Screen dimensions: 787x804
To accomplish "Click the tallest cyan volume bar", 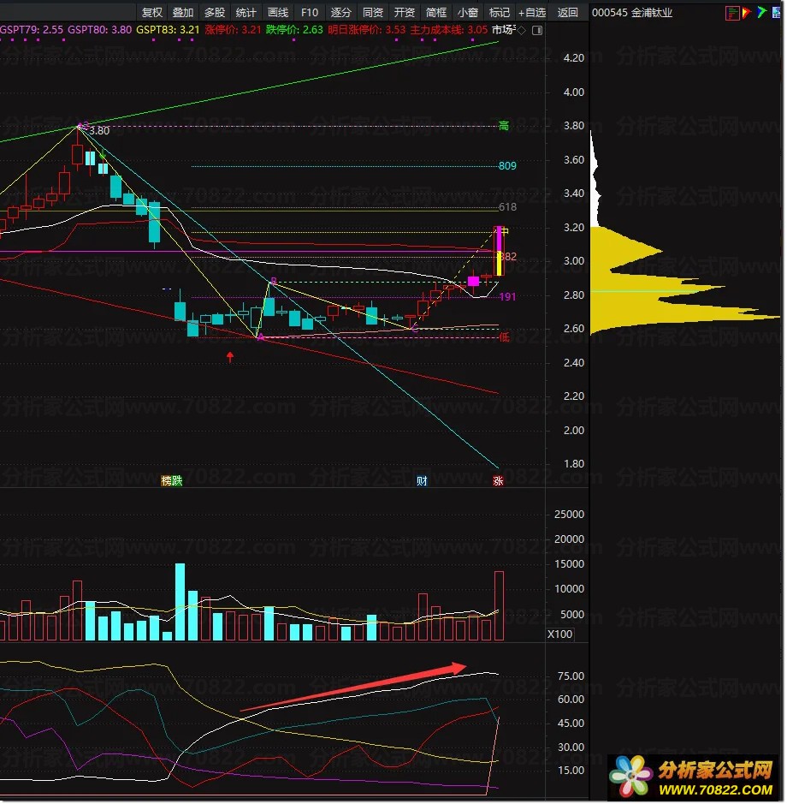I will pyautogui.click(x=180, y=602).
